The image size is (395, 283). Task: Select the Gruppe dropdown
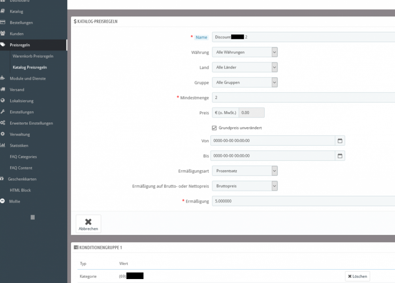pos(245,83)
